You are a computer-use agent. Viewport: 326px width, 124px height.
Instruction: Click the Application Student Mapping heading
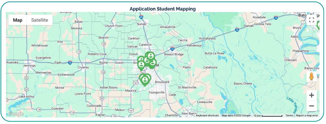coord(163,9)
